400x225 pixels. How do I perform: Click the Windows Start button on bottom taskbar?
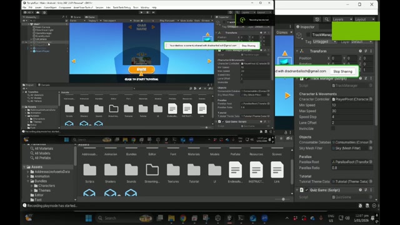tap(89, 218)
